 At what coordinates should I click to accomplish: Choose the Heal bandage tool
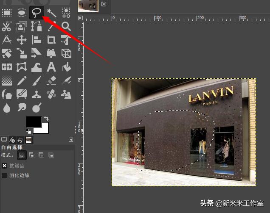[x=51, y=94]
